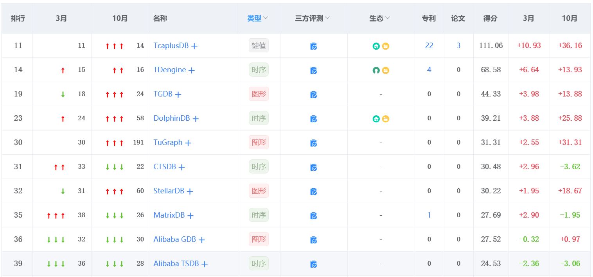The width and height of the screenshot is (593, 277).
Task: Open the 生态 filter dropdown
Action: click(379, 18)
